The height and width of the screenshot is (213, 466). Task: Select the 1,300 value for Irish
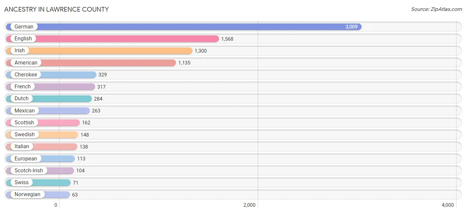[201, 51]
